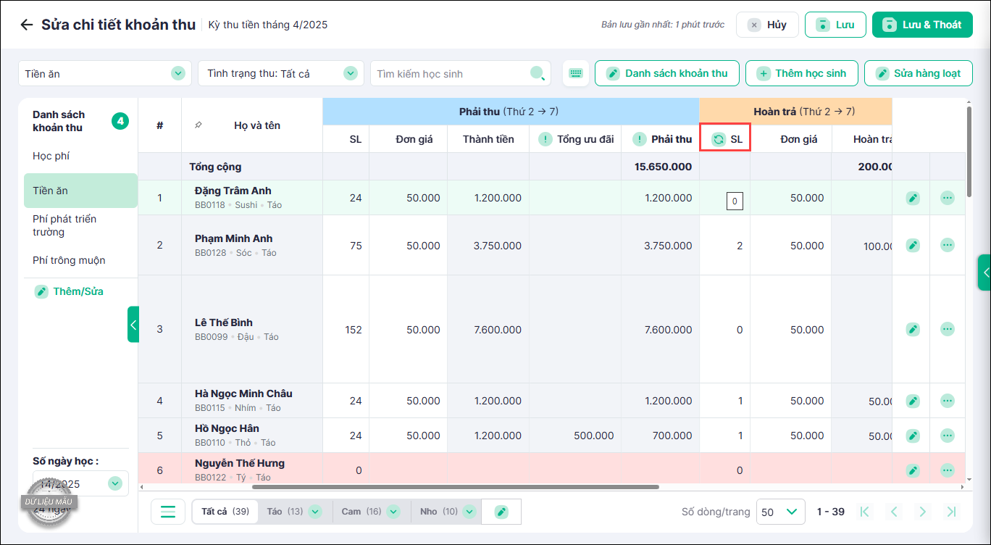The width and height of the screenshot is (991, 545).
Task: Edit row Hà Ngọc Minh Châu with pencil icon
Action: (913, 401)
